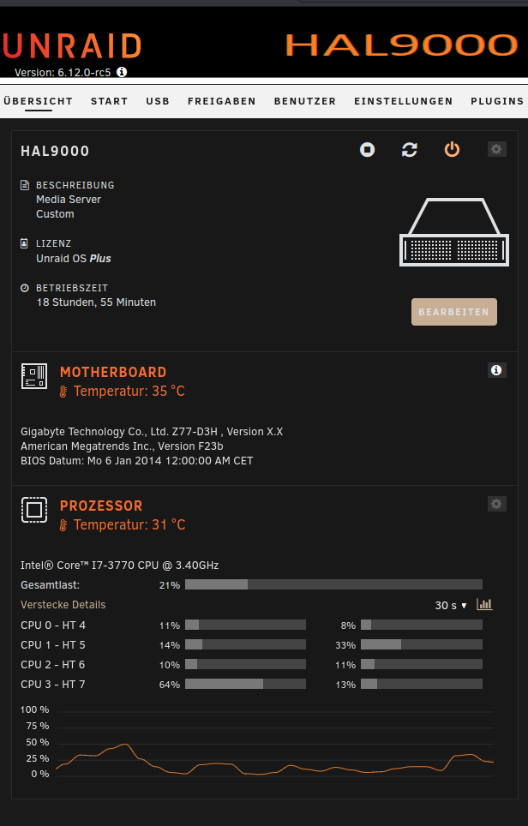Switch to the Einstellungen tab
Screen dimensions: 528x826
point(404,101)
